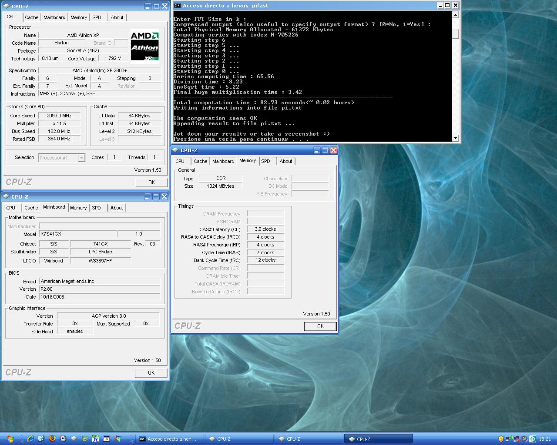Click the Bank Cycle Time value 12 clocks
This screenshot has height=445, width=557.
pyautogui.click(x=265, y=260)
